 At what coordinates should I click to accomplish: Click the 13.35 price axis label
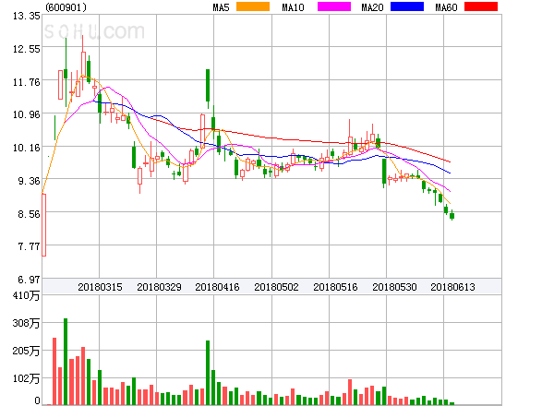[27, 16]
